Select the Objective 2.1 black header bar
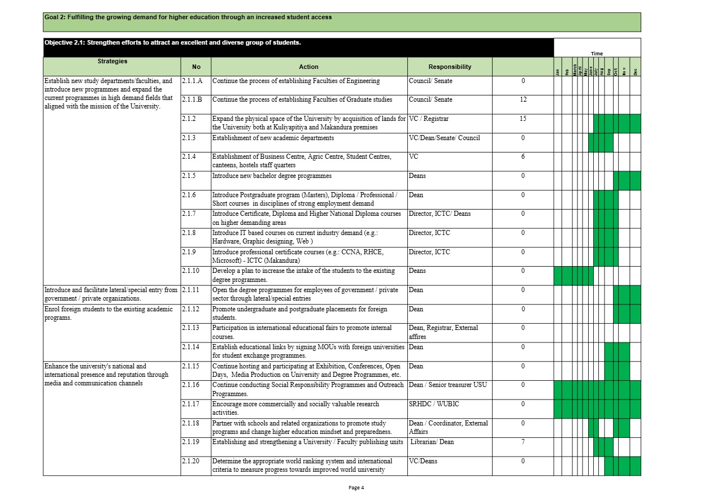The width and height of the screenshot is (713, 504). pyautogui.click(x=298, y=47)
